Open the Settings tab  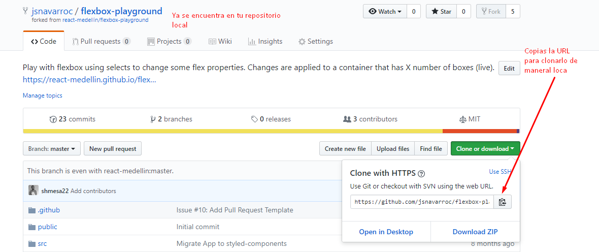tap(316, 41)
